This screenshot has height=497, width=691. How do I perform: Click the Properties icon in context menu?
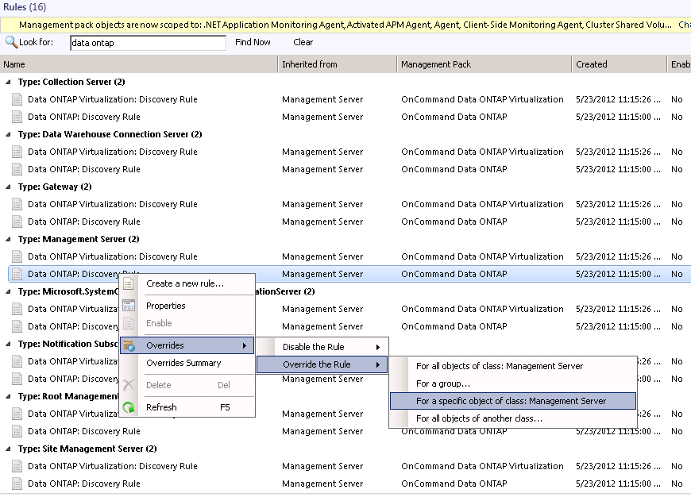(x=129, y=306)
